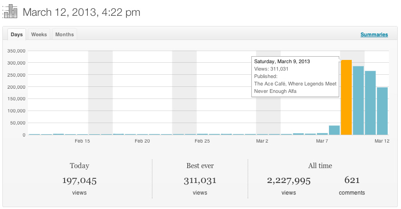Click Today's 197,045 views count
The height and width of the screenshot is (209, 401).
point(79,180)
